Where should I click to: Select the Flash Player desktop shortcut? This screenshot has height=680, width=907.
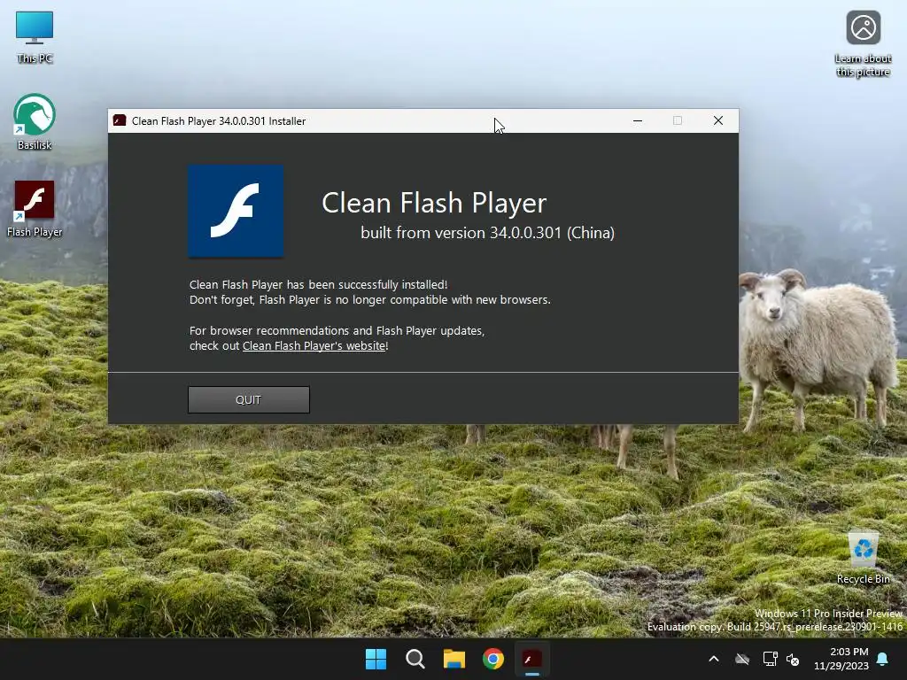[x=35, y=209]
